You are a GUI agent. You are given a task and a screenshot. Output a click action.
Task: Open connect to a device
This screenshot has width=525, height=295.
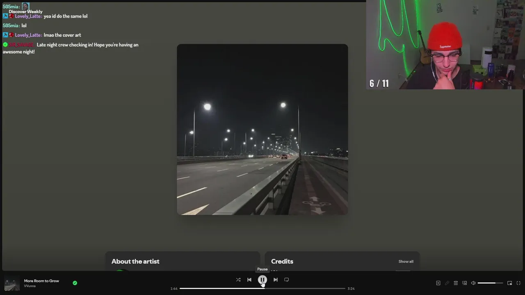pyautogui.click(x=465, y=283)
